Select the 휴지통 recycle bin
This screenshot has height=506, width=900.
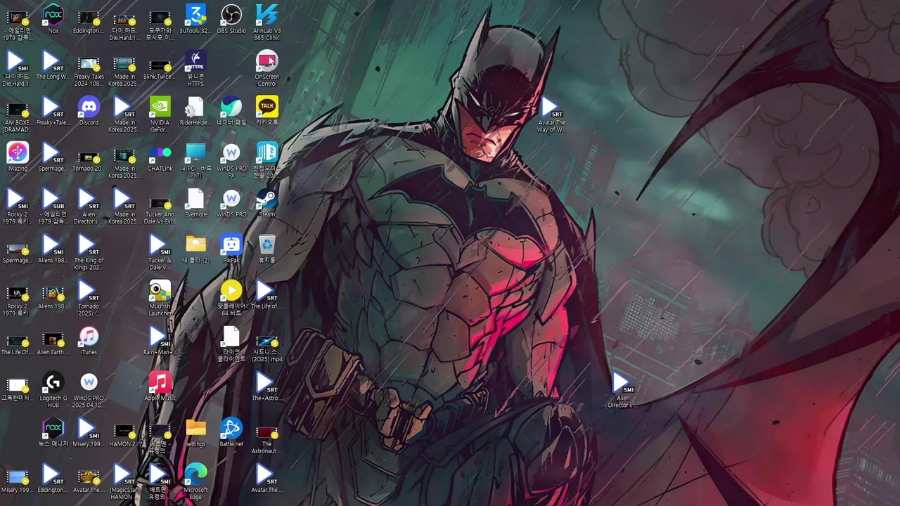267,249
